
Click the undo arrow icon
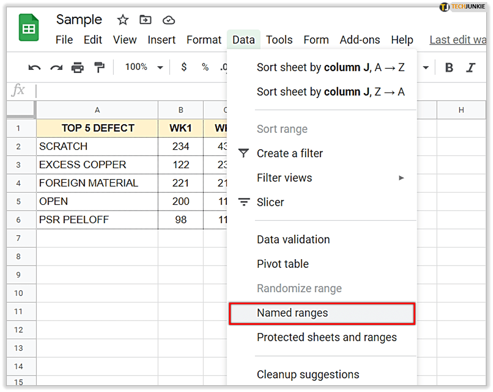(34, 67)
